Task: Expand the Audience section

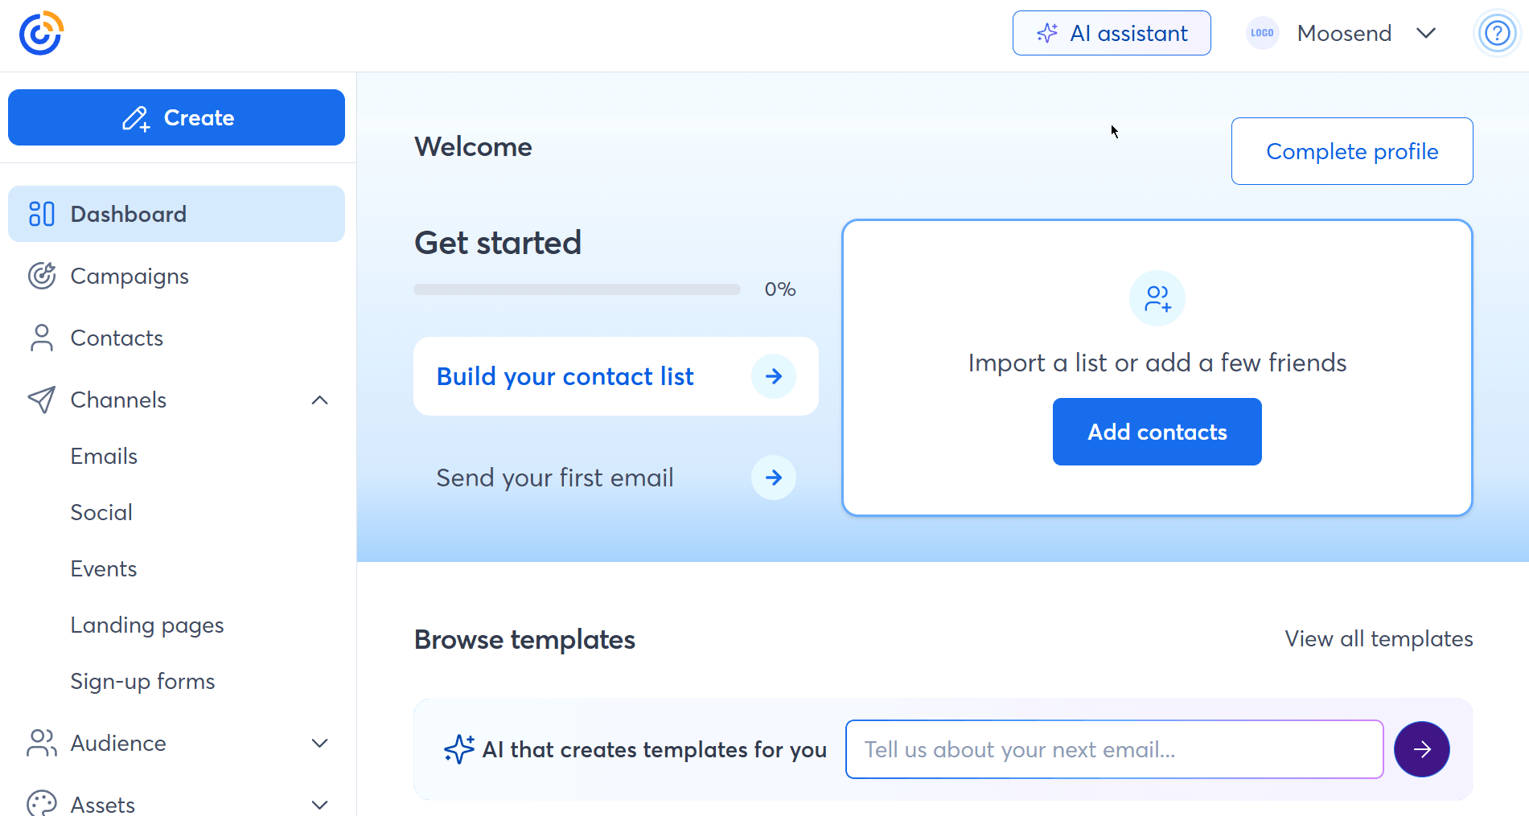Action: 319,743
